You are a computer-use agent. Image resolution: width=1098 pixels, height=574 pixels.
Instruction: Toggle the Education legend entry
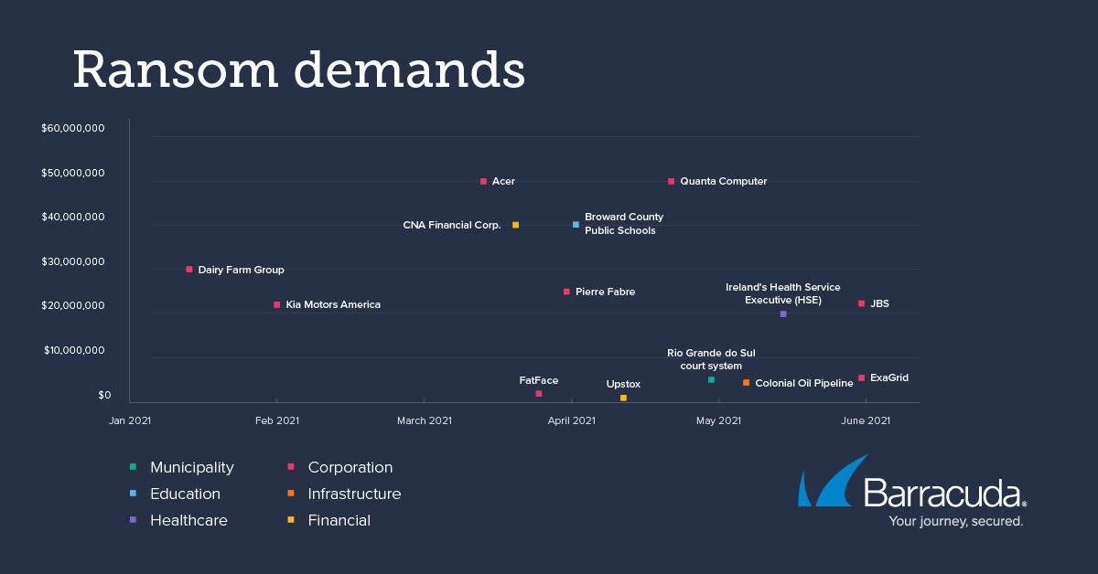pos(185,494)
